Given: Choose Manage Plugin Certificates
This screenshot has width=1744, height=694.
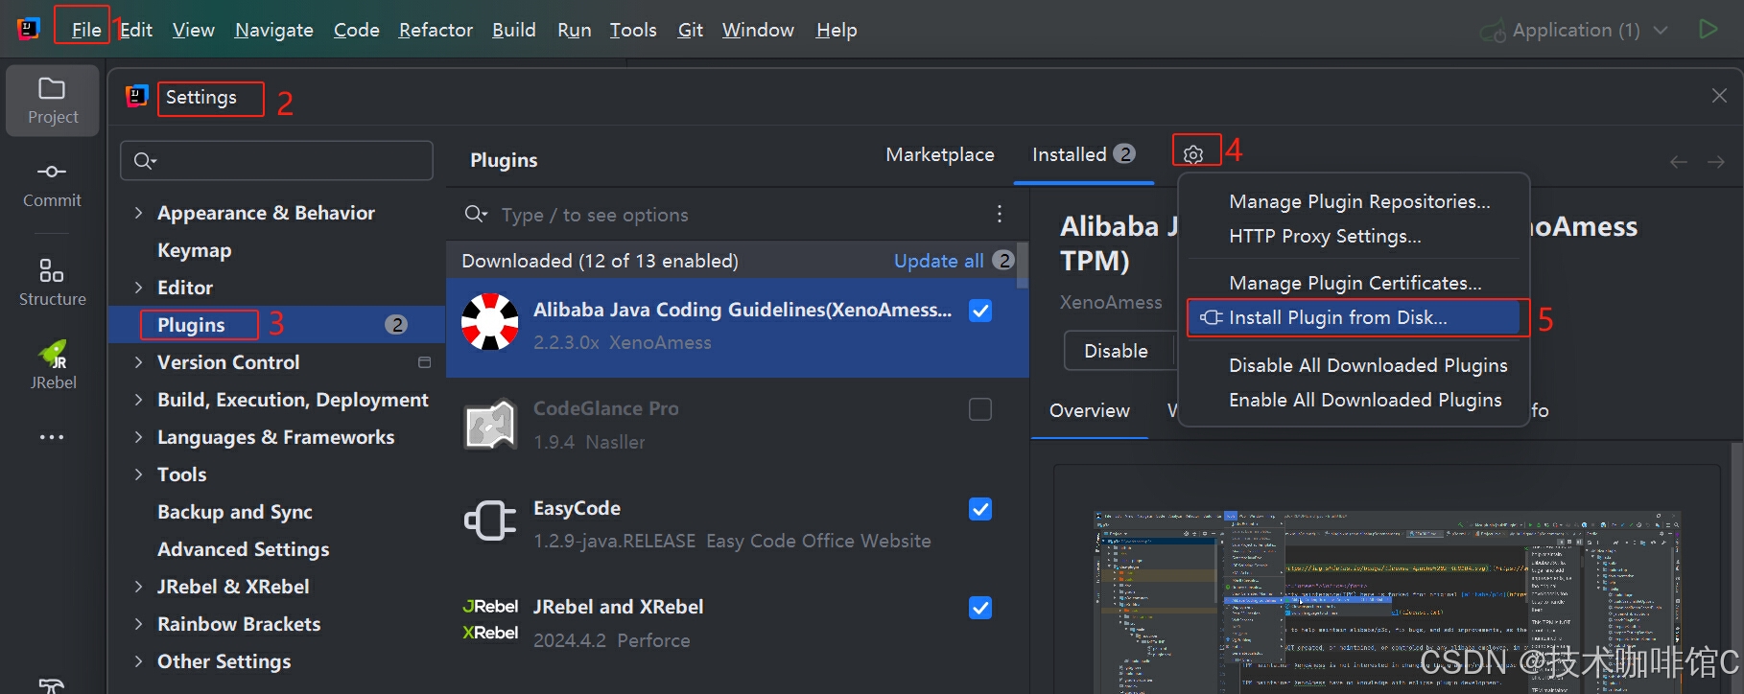Looking at the screenshot, I should (1355, 283).
